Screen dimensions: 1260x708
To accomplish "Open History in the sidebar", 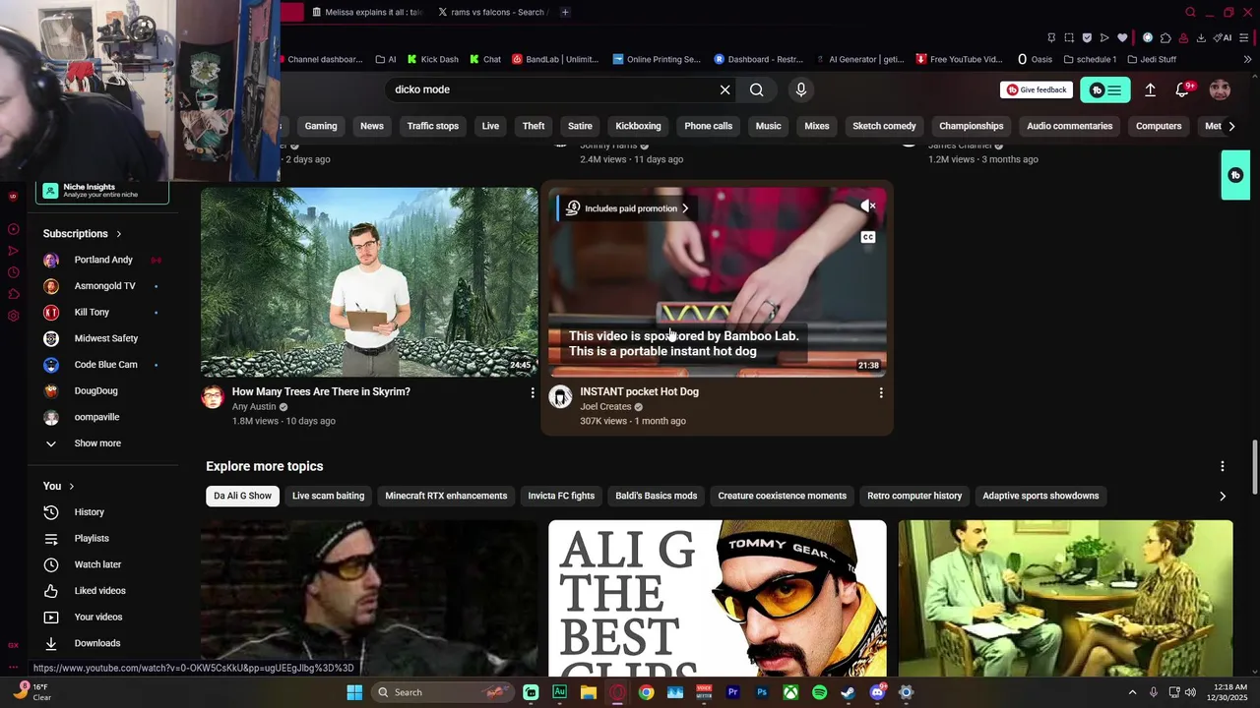I will [x=89, y=512].
